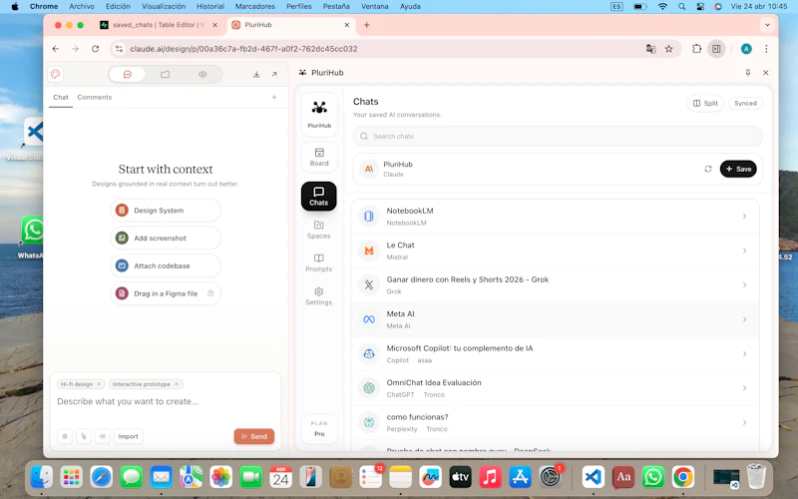The height and width of the screenshot is (499, 798).
Task: Expand the OmniChat Idea Evaluación chevron
Action: pos(744,388)
